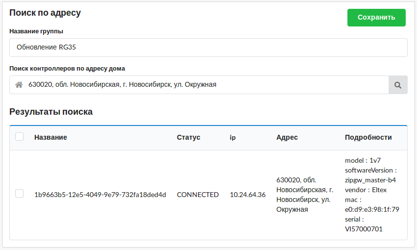Check the controller 1b9663b5 row checkbox
The width and height of the screenshot is (417, 250).
tap(20, 194)
